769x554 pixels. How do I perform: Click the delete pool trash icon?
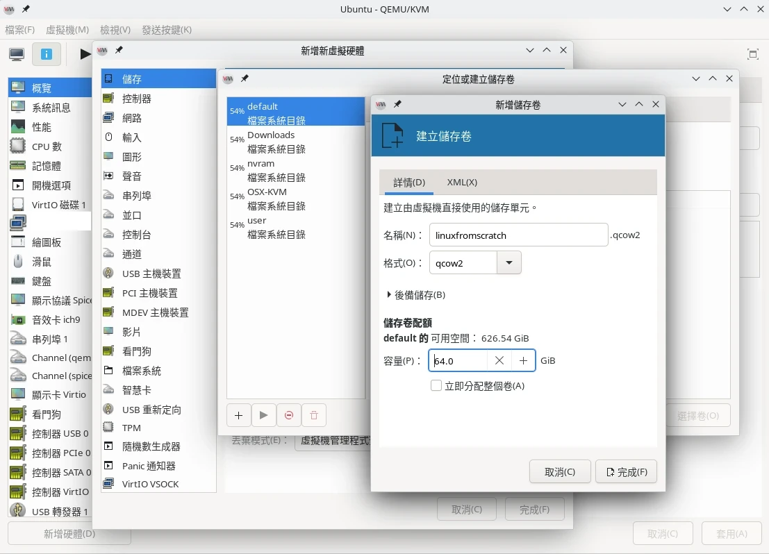click(313, 415)
